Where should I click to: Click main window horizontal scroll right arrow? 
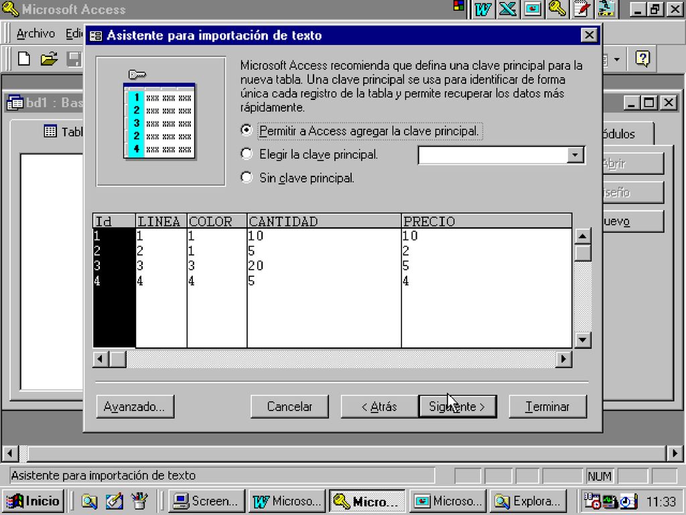(674, 453)
